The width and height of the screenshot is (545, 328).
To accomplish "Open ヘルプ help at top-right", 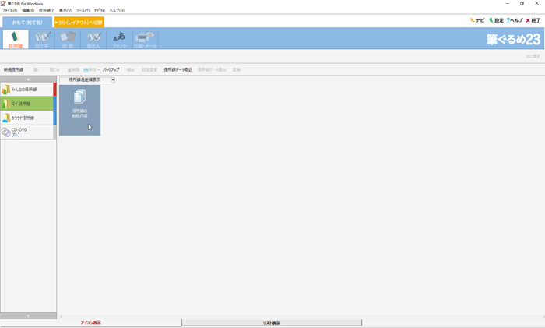I will [515, 20].
